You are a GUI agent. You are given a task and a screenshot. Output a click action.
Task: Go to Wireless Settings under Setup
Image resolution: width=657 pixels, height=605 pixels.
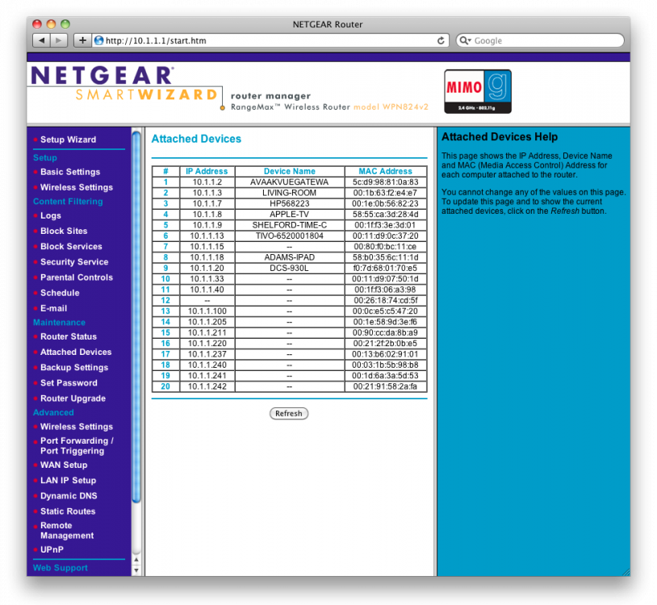(77, 187)
